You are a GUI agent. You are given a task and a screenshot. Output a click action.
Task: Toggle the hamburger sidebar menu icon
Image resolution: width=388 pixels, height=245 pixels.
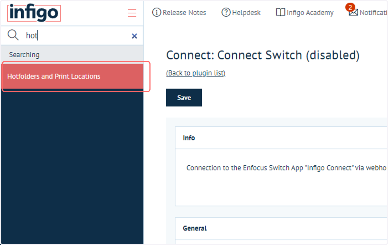132,13
